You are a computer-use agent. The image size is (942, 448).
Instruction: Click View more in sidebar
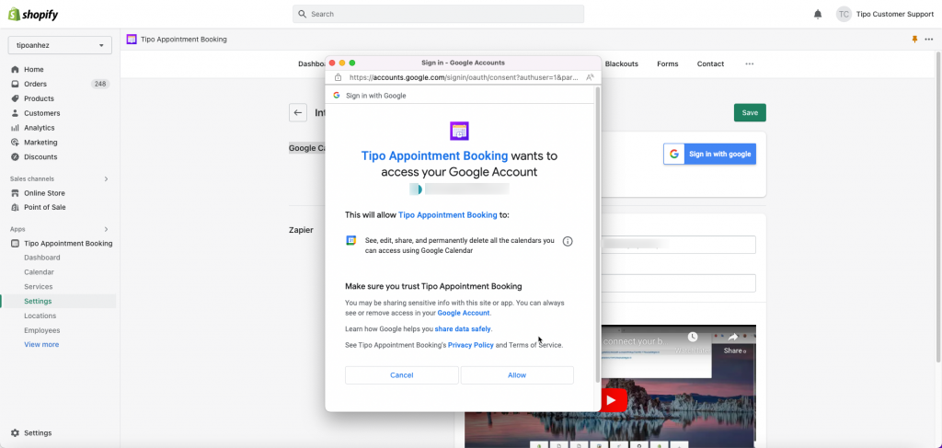click(41, 345)
